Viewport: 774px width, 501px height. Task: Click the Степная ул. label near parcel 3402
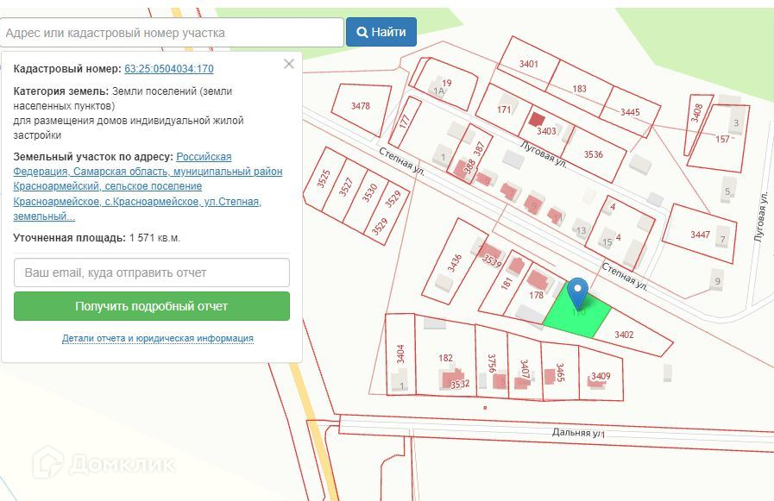(x=625, y=276)
